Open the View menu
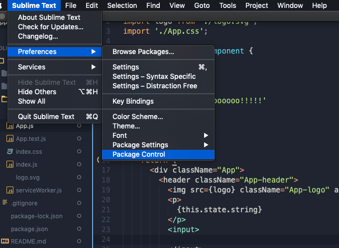The image size is (339, 248). (177, 5)
